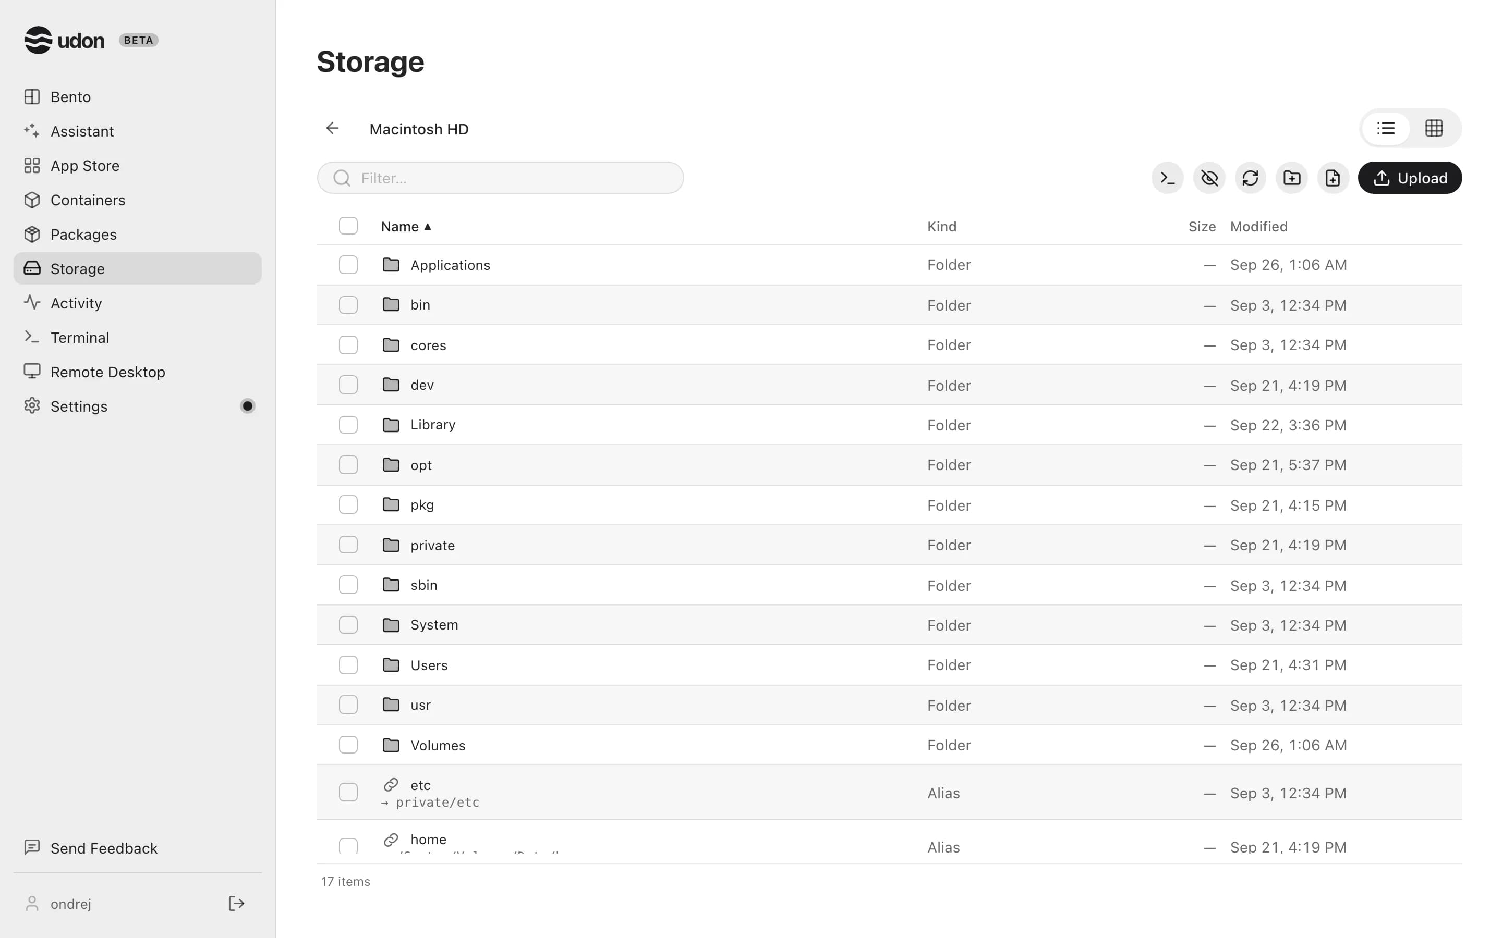Viewport: 1502px width, 938px height.
Task: Click the Macintosh HD path label
Action: [x=419, y=129]
